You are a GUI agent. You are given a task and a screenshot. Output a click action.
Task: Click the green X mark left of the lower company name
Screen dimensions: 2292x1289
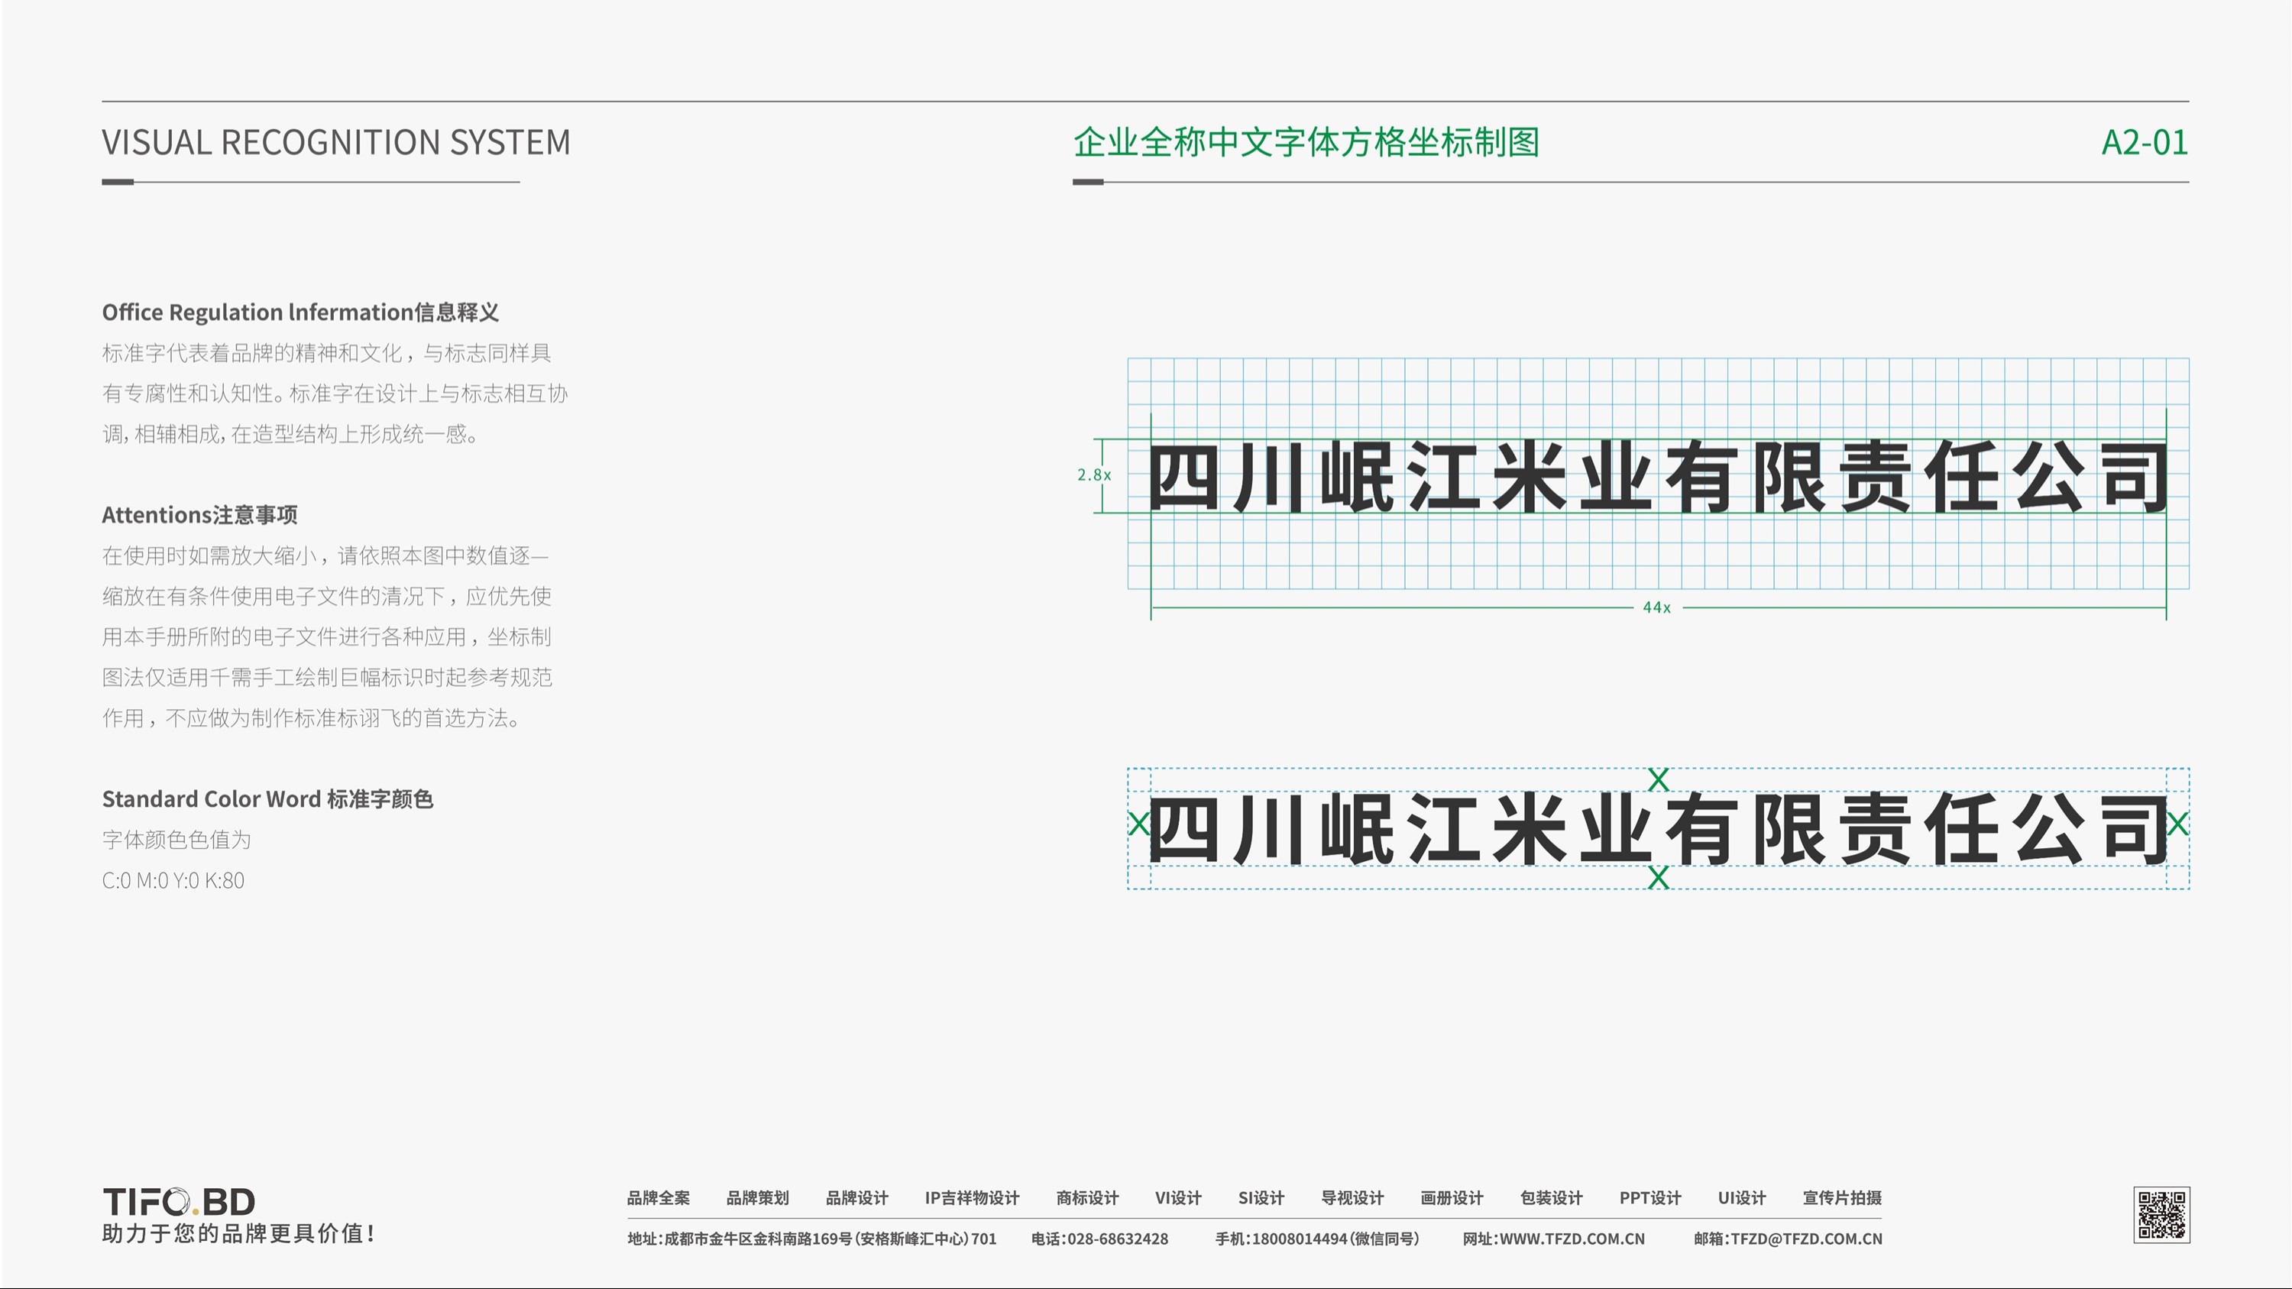point(1139,823)
